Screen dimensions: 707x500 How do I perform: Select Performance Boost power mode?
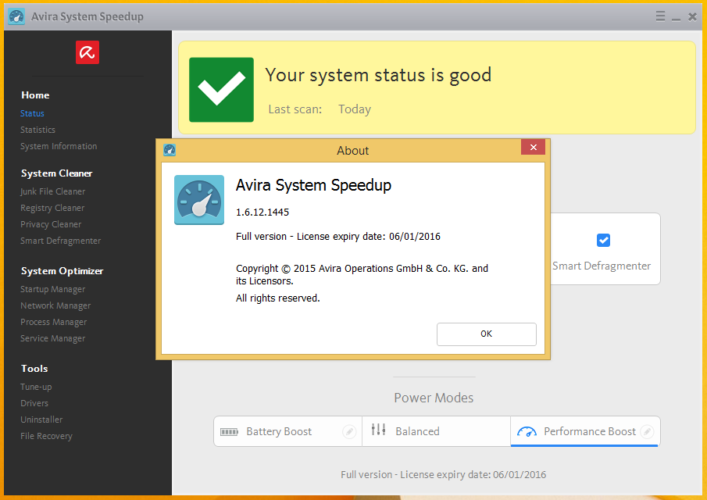tap(585, 431)
